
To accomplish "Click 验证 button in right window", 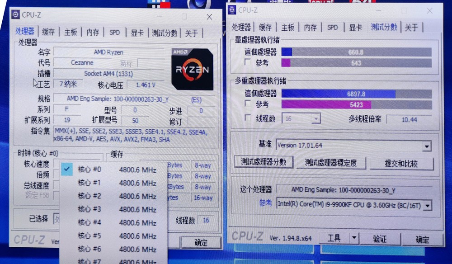I will [380, 239].
